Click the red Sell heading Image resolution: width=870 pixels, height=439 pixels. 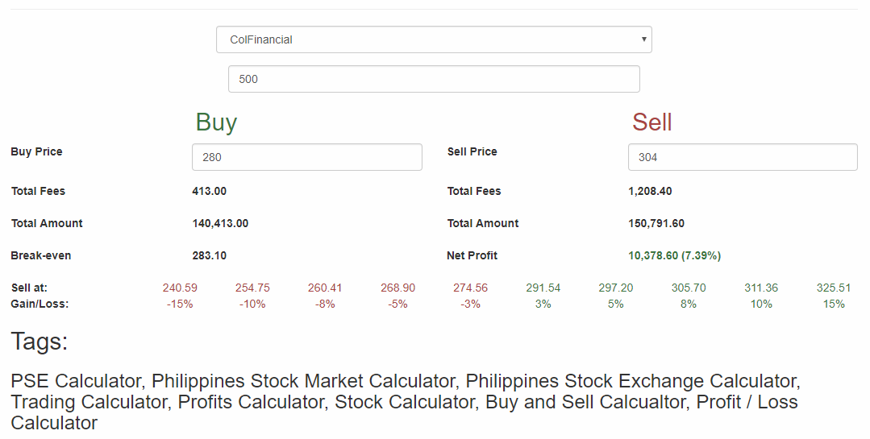coord(652,122)
